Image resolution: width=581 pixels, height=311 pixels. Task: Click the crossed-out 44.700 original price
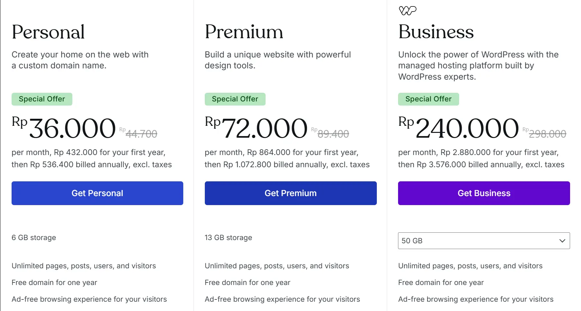[x=141, y=134]
